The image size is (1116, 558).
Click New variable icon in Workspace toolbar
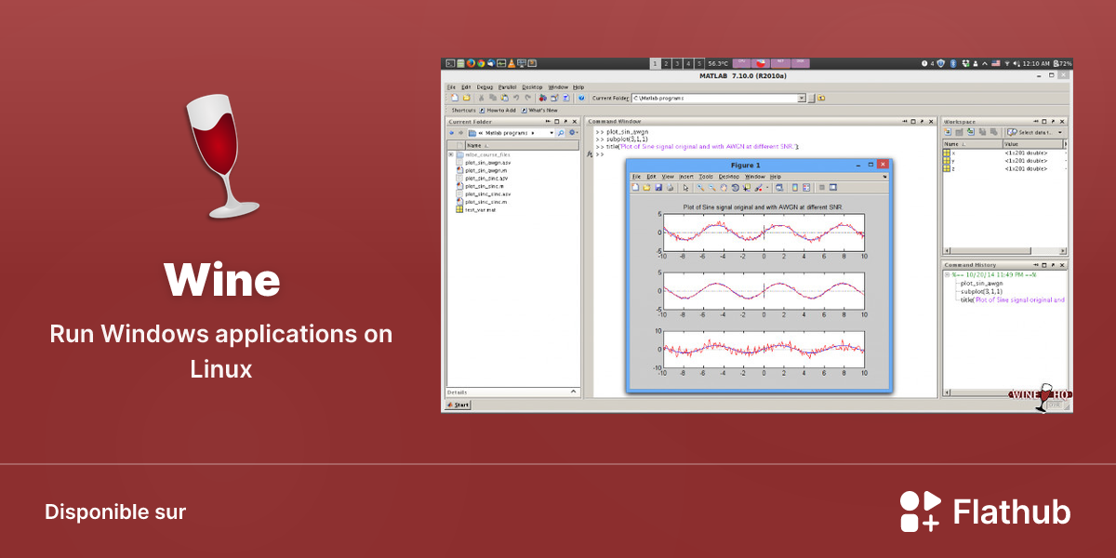(x=948, y=132)
